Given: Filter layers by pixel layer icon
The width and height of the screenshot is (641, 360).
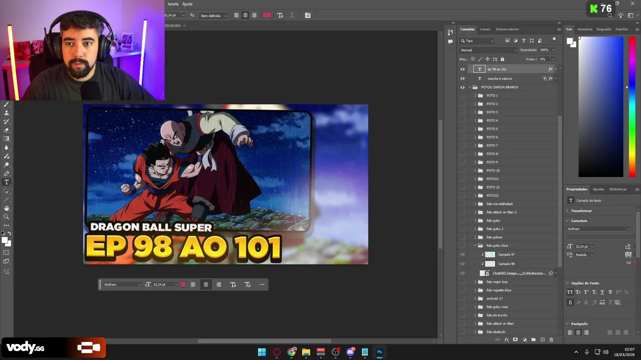Looking at the screenshot, I should 507,40.
